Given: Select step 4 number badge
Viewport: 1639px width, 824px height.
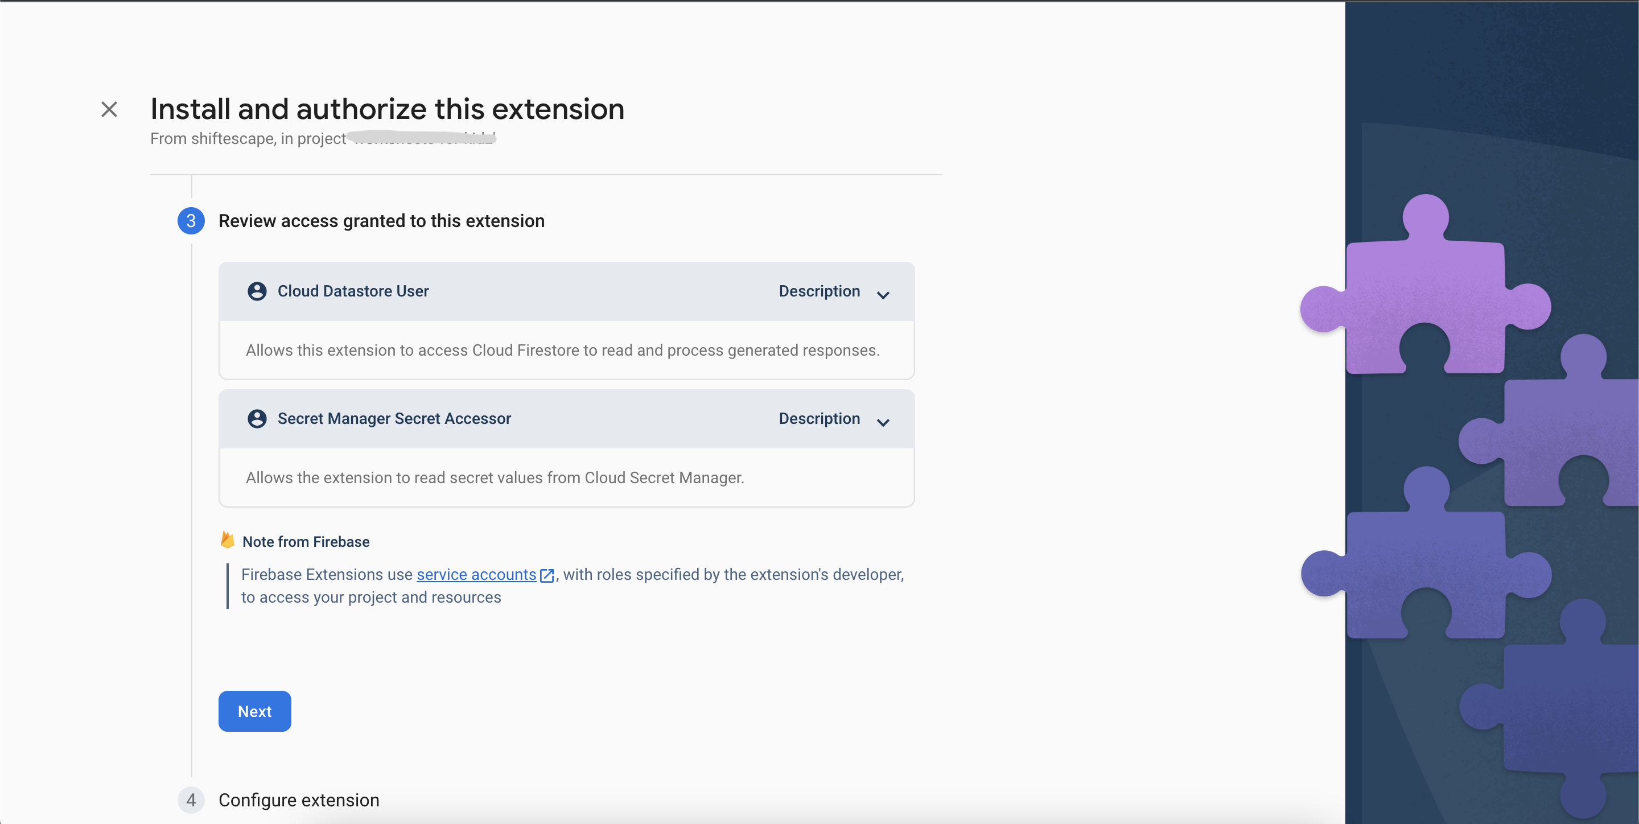Looking at the screenshot, I should [x=191, y=800].
